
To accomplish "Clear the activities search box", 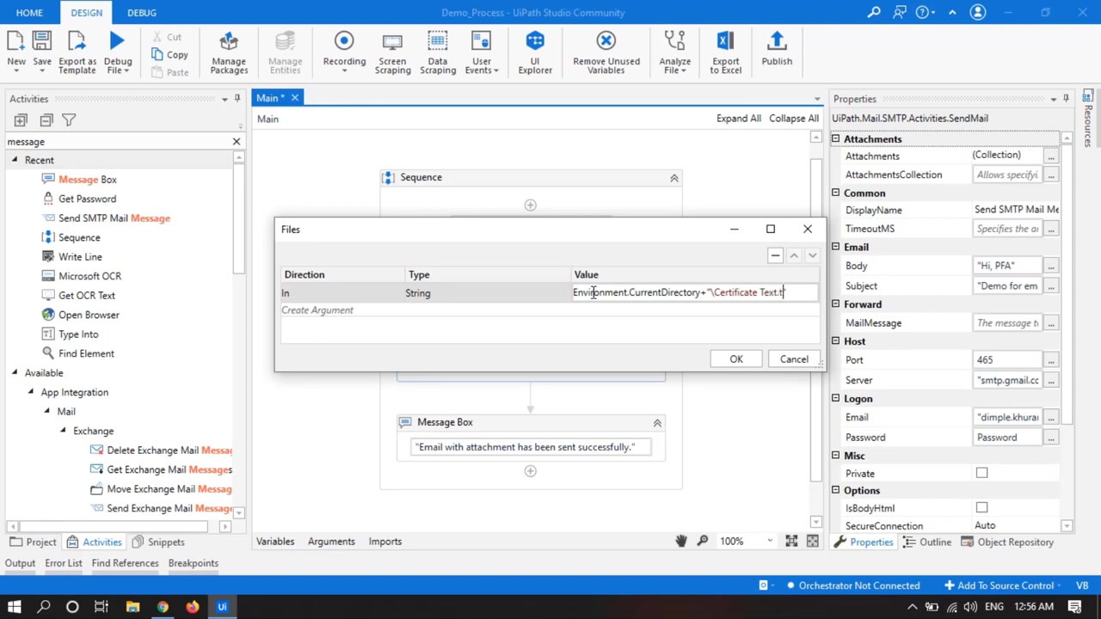I will [237, 141].
